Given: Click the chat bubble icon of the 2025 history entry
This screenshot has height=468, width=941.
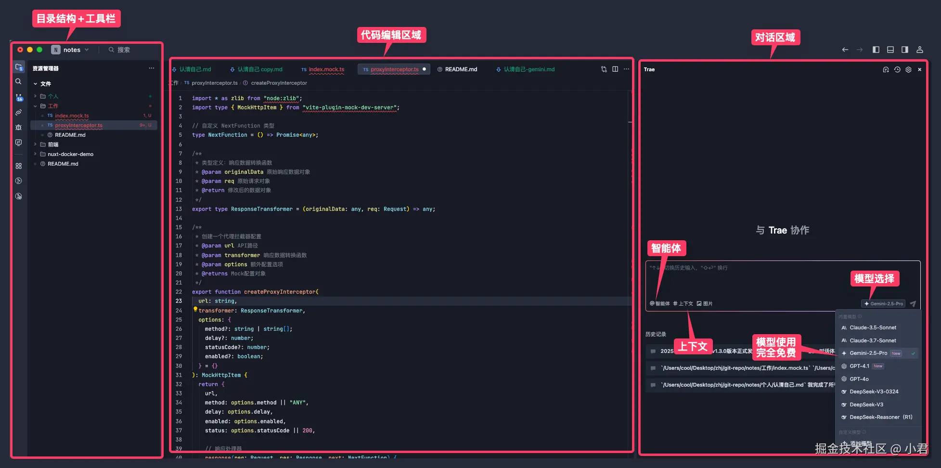Looking at the screenshot, I should pos(653,351).
